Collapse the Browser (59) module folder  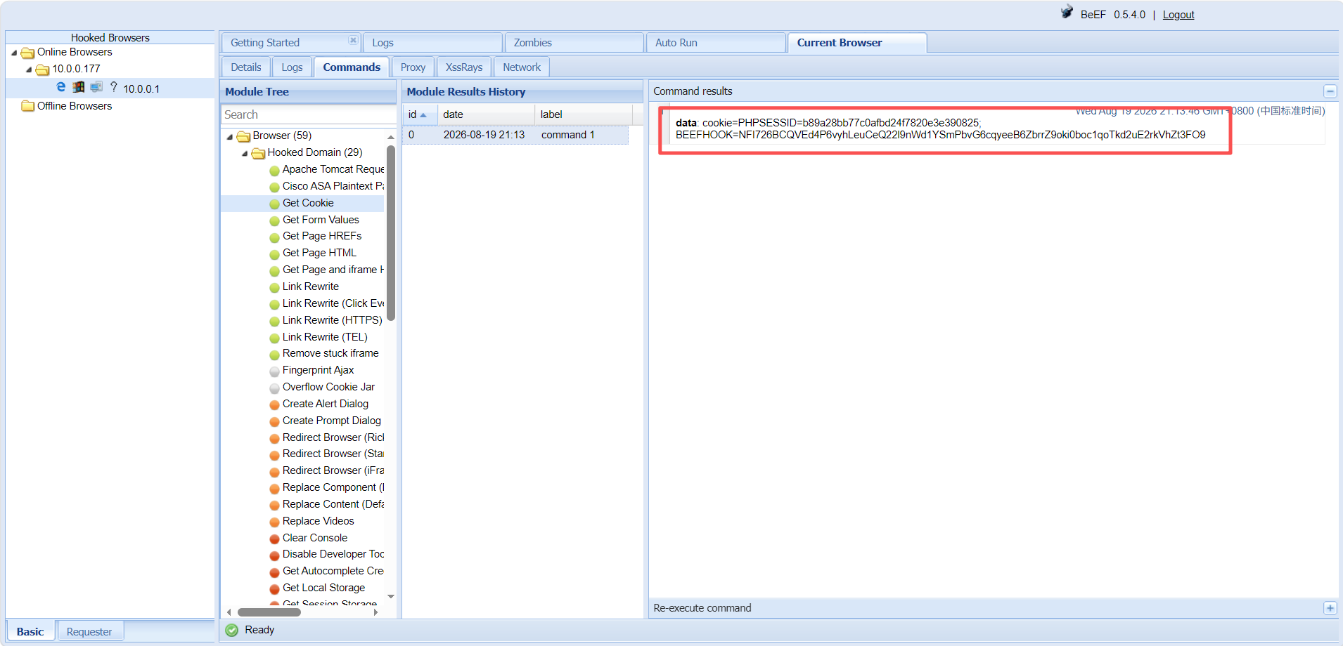[230, 136]
